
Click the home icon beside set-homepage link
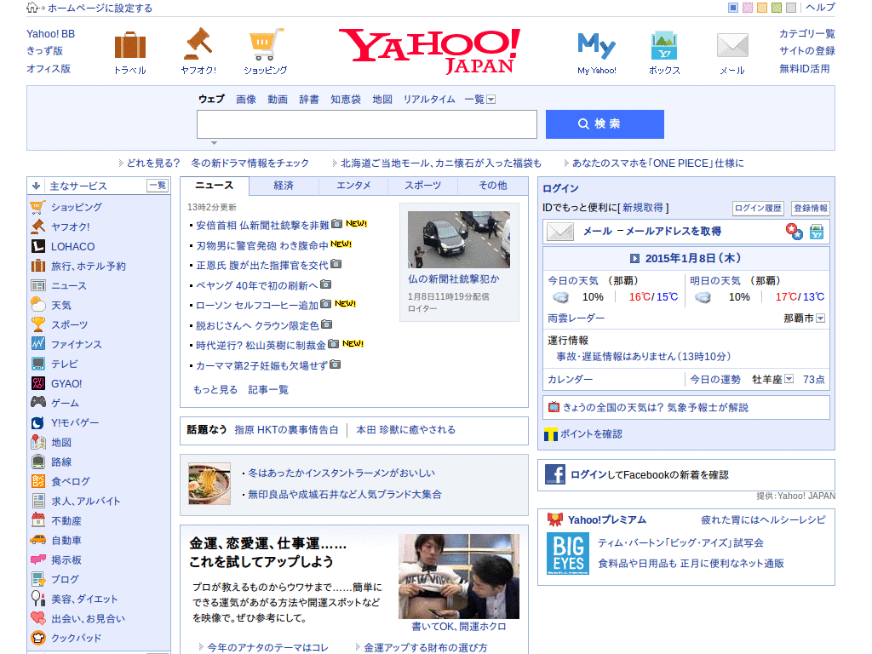(x=32, y=7)
